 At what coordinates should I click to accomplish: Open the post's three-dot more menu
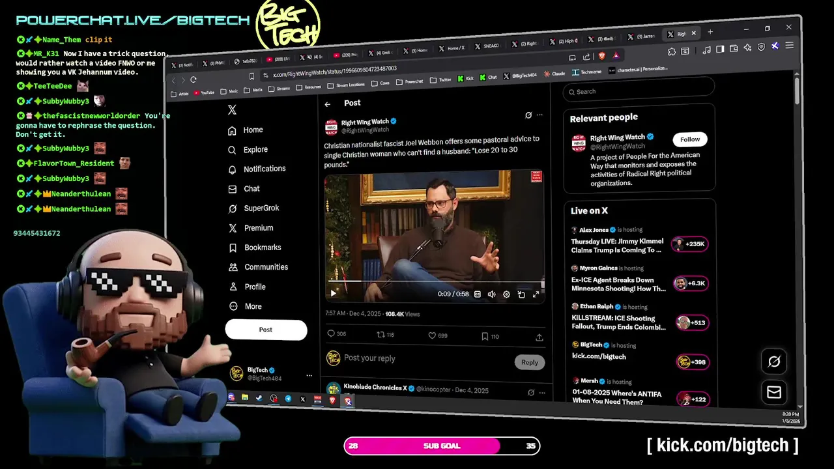pos(539,115)
